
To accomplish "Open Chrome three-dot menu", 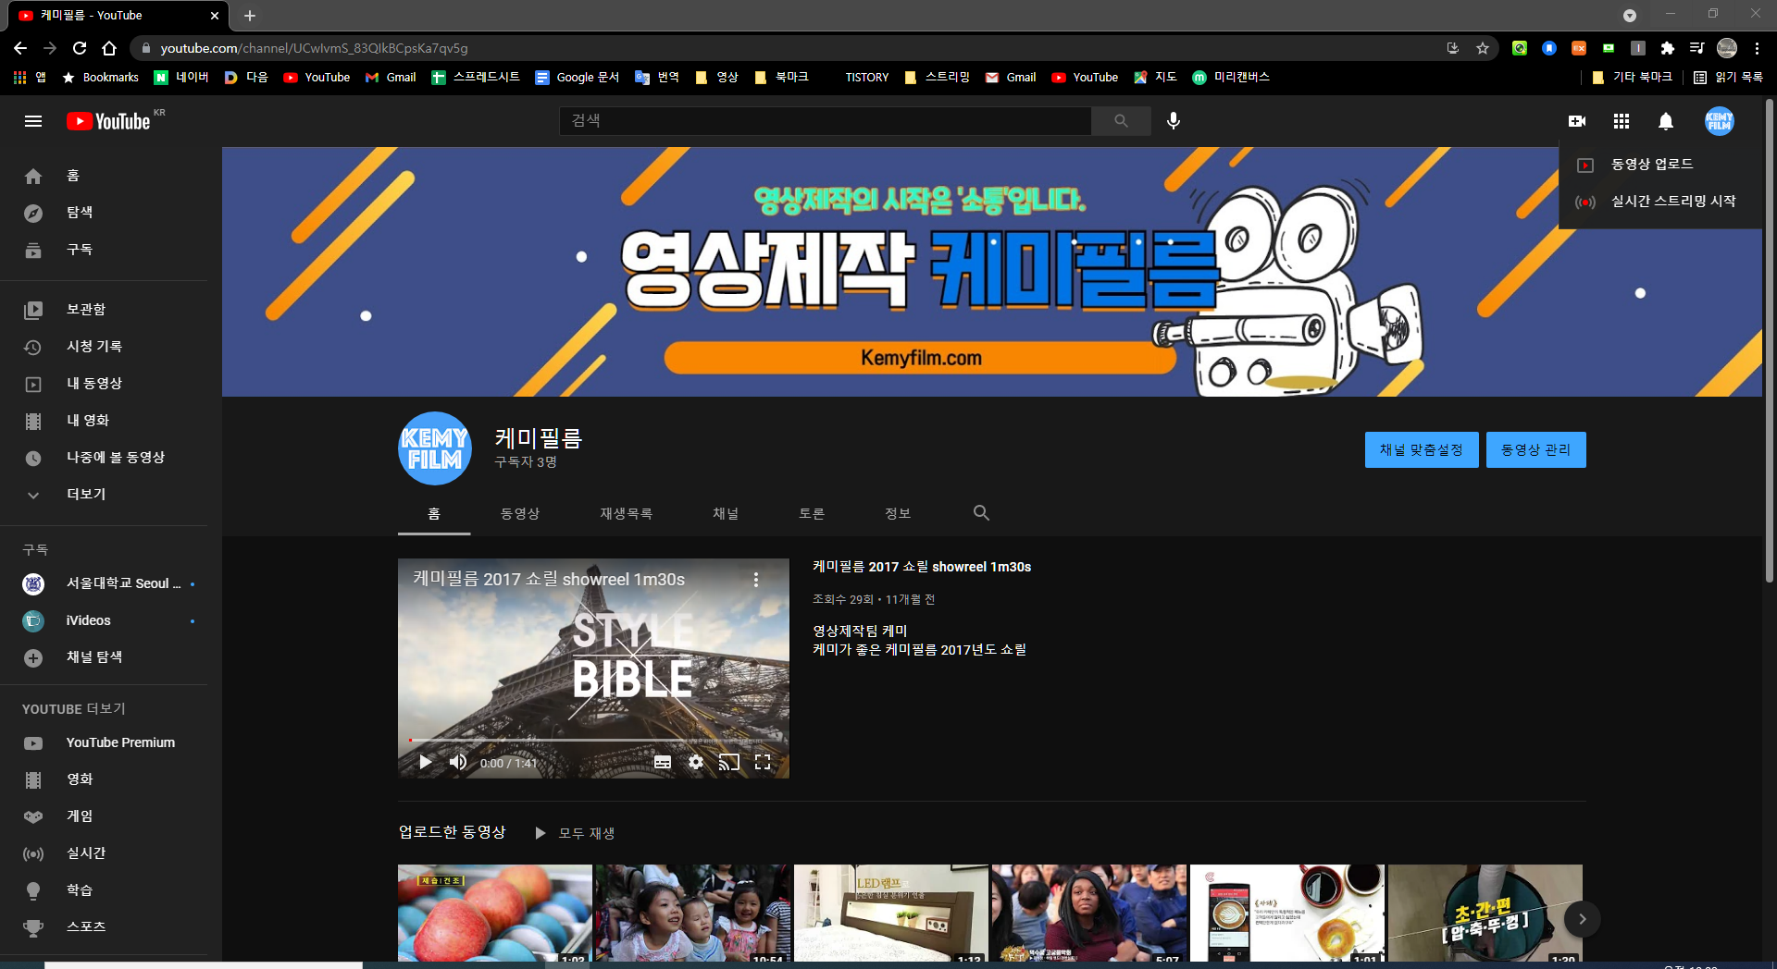I will (1757, 48).
